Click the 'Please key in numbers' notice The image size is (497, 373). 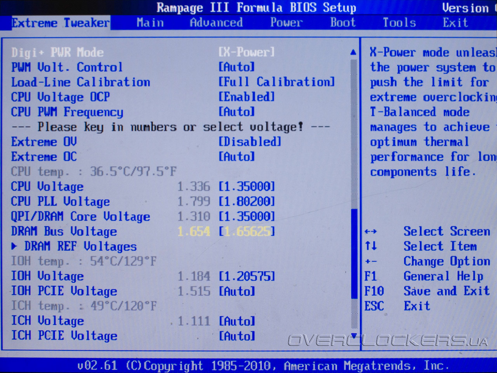[x=170, y=127]
